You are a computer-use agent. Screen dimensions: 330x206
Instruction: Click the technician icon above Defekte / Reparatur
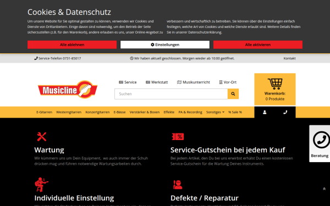coord(178,185)
